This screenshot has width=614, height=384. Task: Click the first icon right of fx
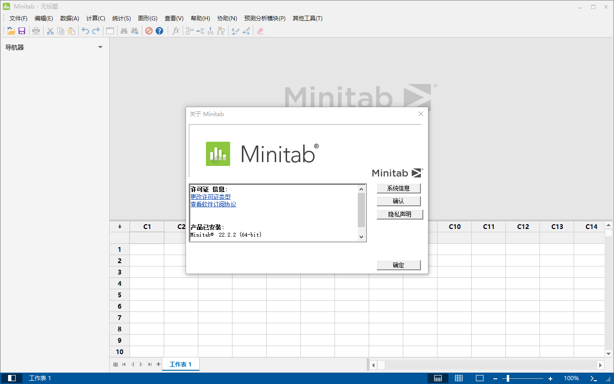tap(190, 31)
